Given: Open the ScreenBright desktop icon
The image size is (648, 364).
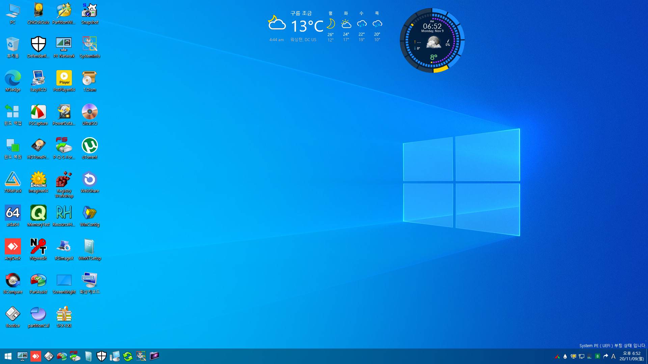Looking at the screenshot, I should [64, 283].
